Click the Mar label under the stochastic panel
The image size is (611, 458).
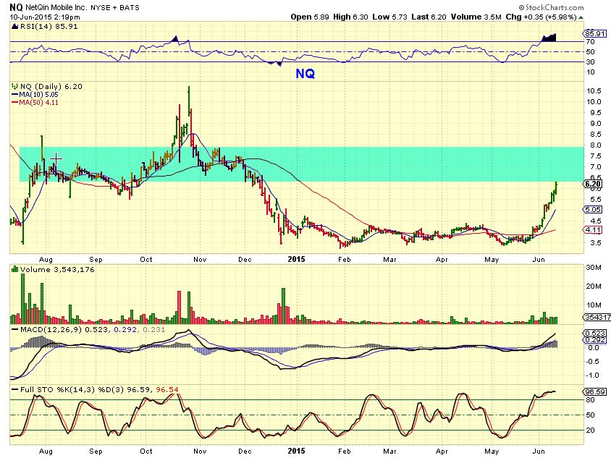pos(389,451)
